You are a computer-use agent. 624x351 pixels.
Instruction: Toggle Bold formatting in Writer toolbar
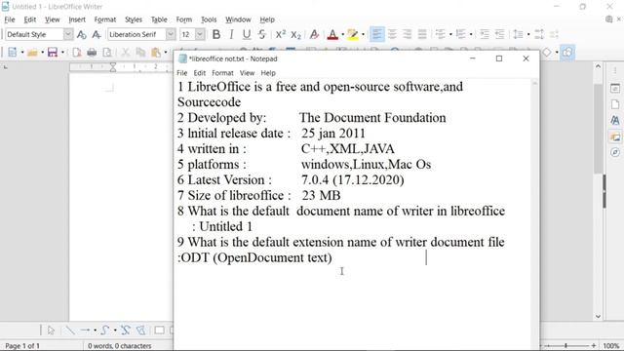pyautogui.click(x=216, y=35)
